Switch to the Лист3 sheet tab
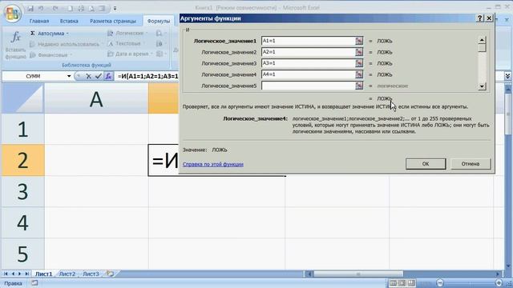Viewport: 513px width, 288px height. 91,274
